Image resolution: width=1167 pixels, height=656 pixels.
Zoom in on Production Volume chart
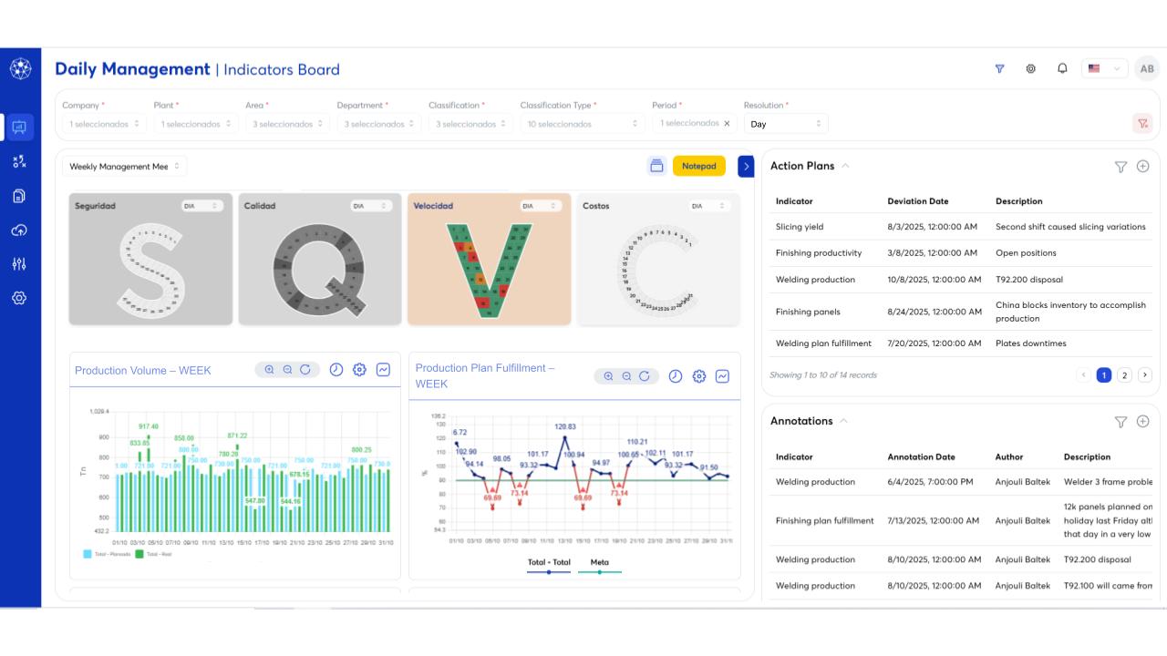coord(270,370)
